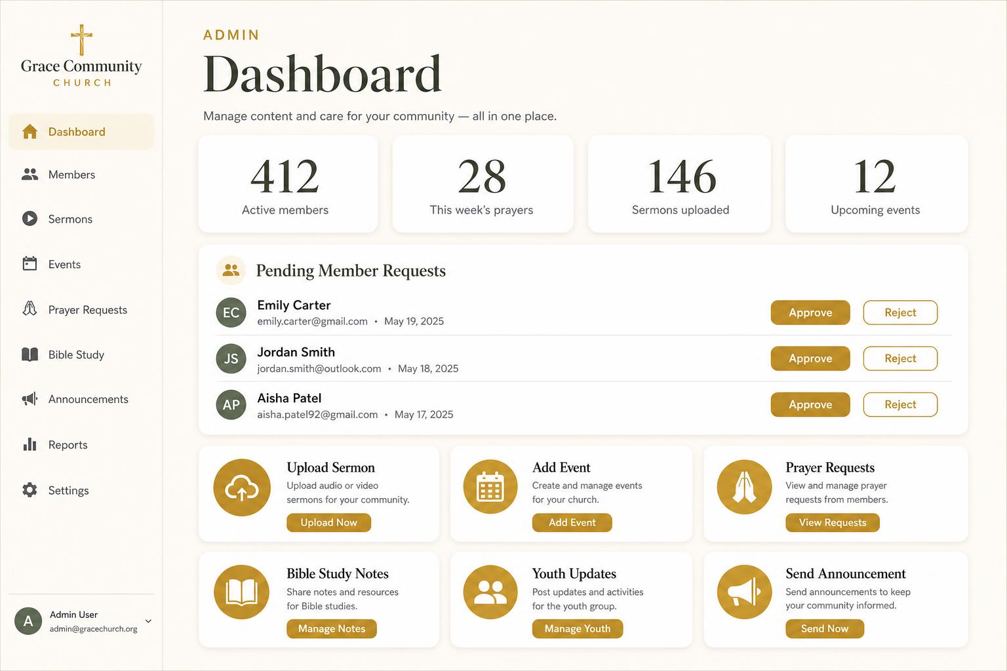Approve Emily Carter's member request
This screenshot has width=1007, height=671.
[810, 313]
